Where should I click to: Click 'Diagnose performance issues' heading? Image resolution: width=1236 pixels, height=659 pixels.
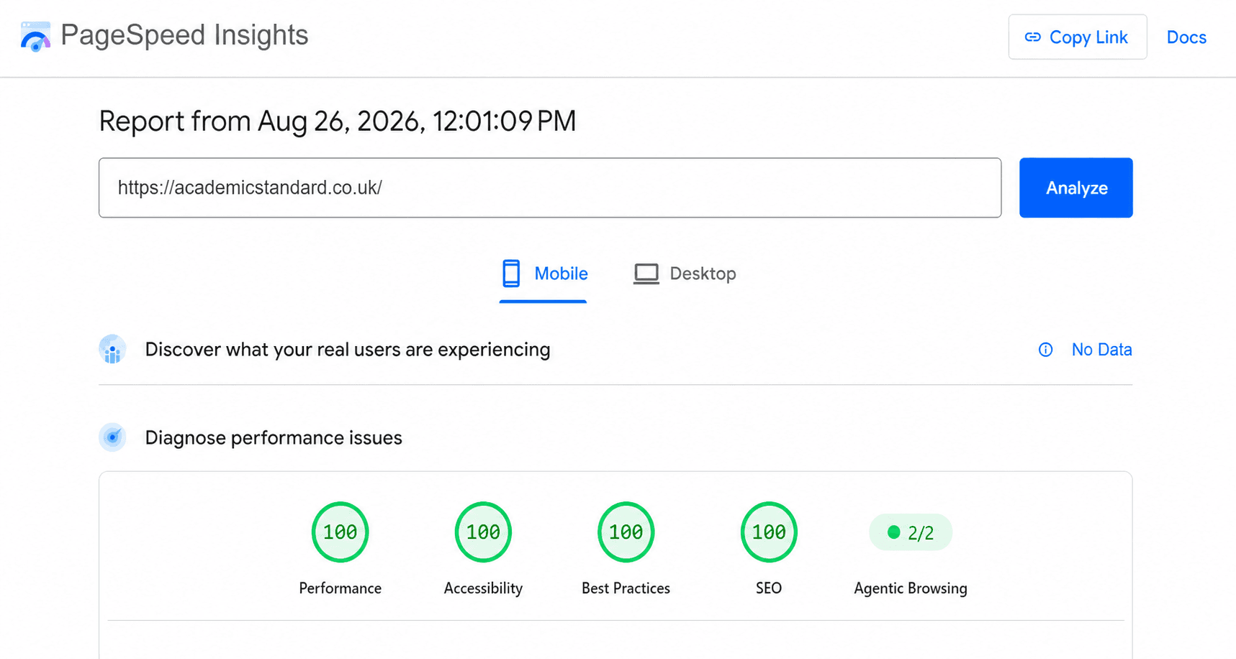[x=274, y=438]
